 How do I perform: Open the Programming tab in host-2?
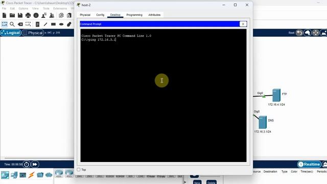click(134, 15)
